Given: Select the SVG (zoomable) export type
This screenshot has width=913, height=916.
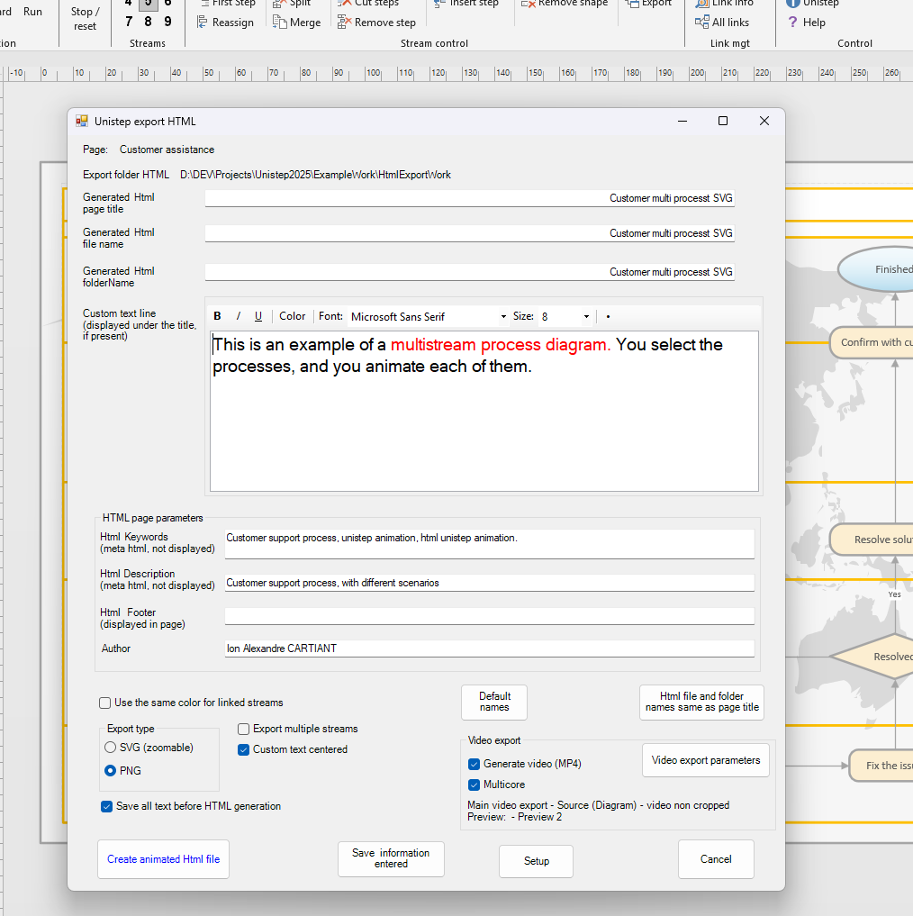Looking at the screenshot, I should tap(111, 748).
